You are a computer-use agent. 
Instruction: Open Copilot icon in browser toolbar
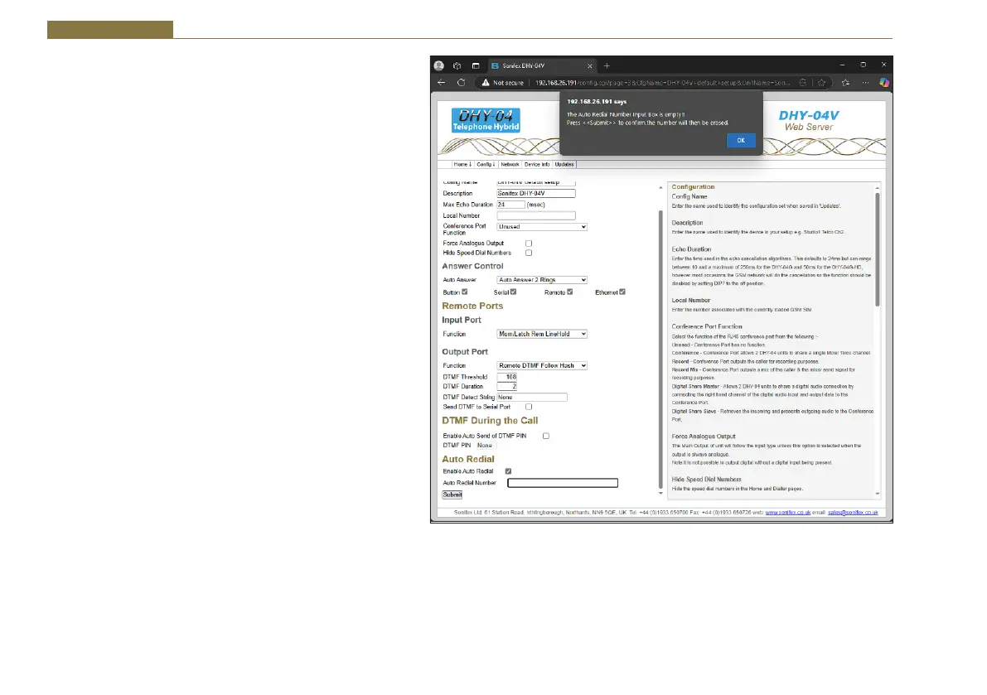tap(883, 83)
